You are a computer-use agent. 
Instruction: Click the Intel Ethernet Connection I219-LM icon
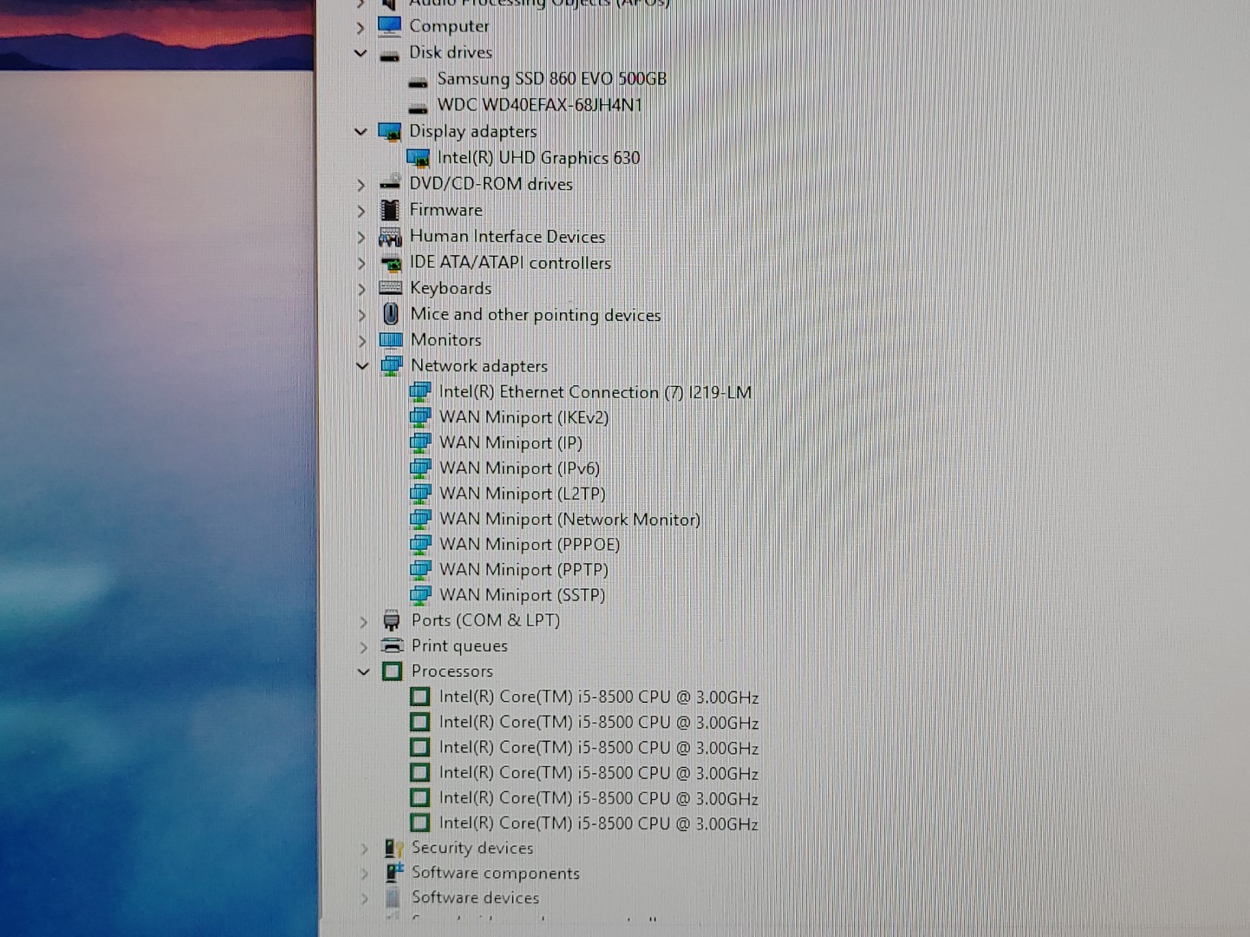(420, 392)
